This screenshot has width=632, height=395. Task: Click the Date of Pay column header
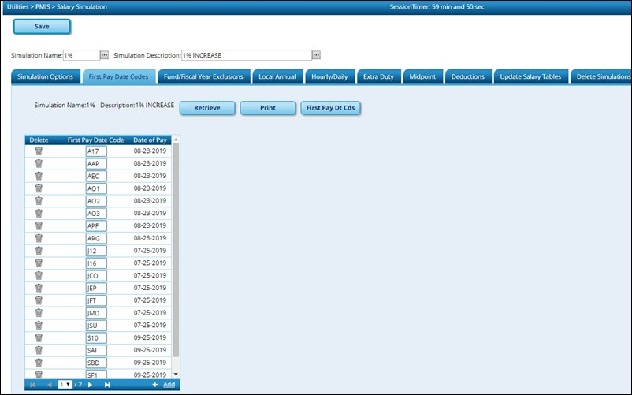[x=150, y=140]
